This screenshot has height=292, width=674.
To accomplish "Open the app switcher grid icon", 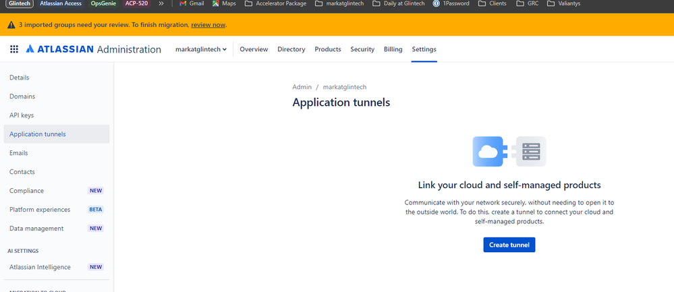I will click(13, 49).
